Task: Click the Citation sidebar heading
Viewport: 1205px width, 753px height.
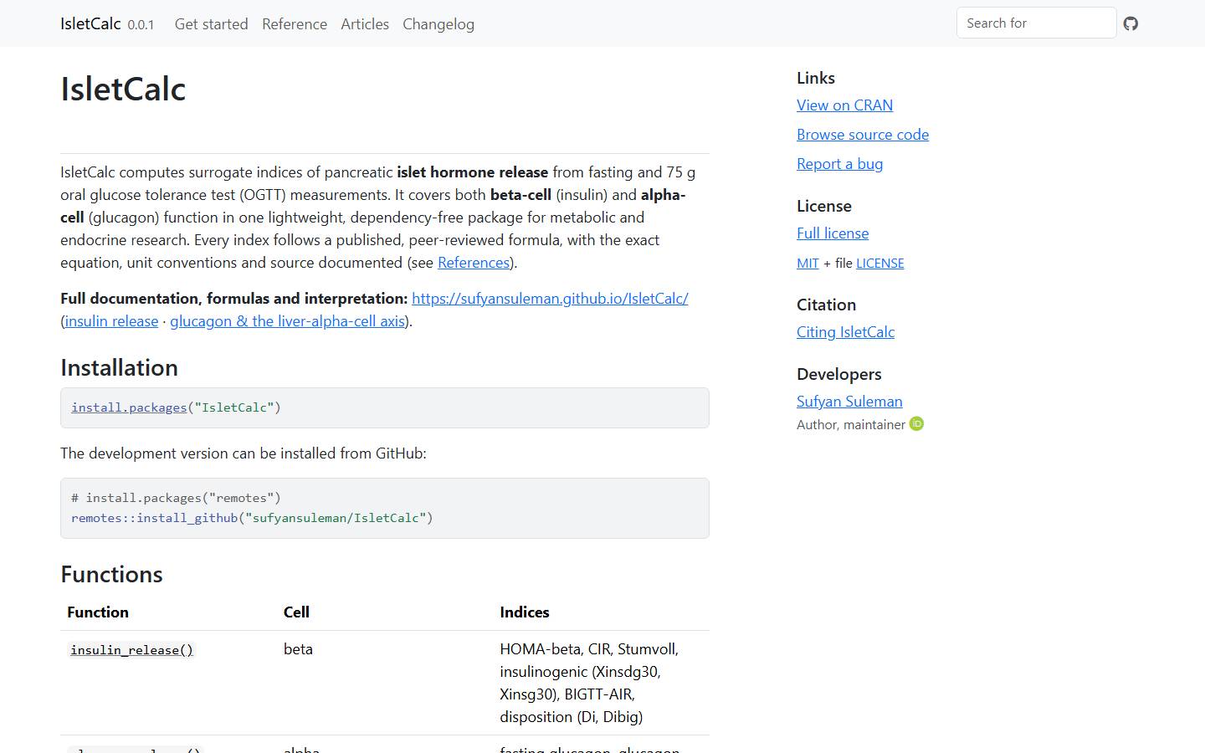Action: (826, 305)
